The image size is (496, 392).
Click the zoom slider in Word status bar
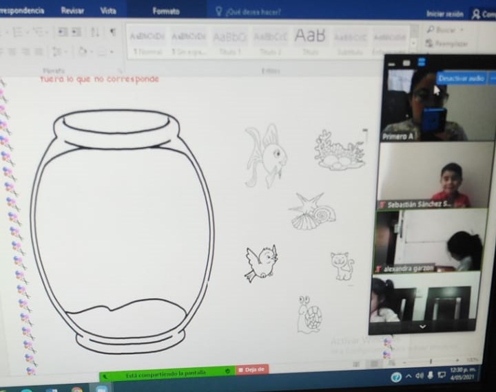tap(431, 361)
